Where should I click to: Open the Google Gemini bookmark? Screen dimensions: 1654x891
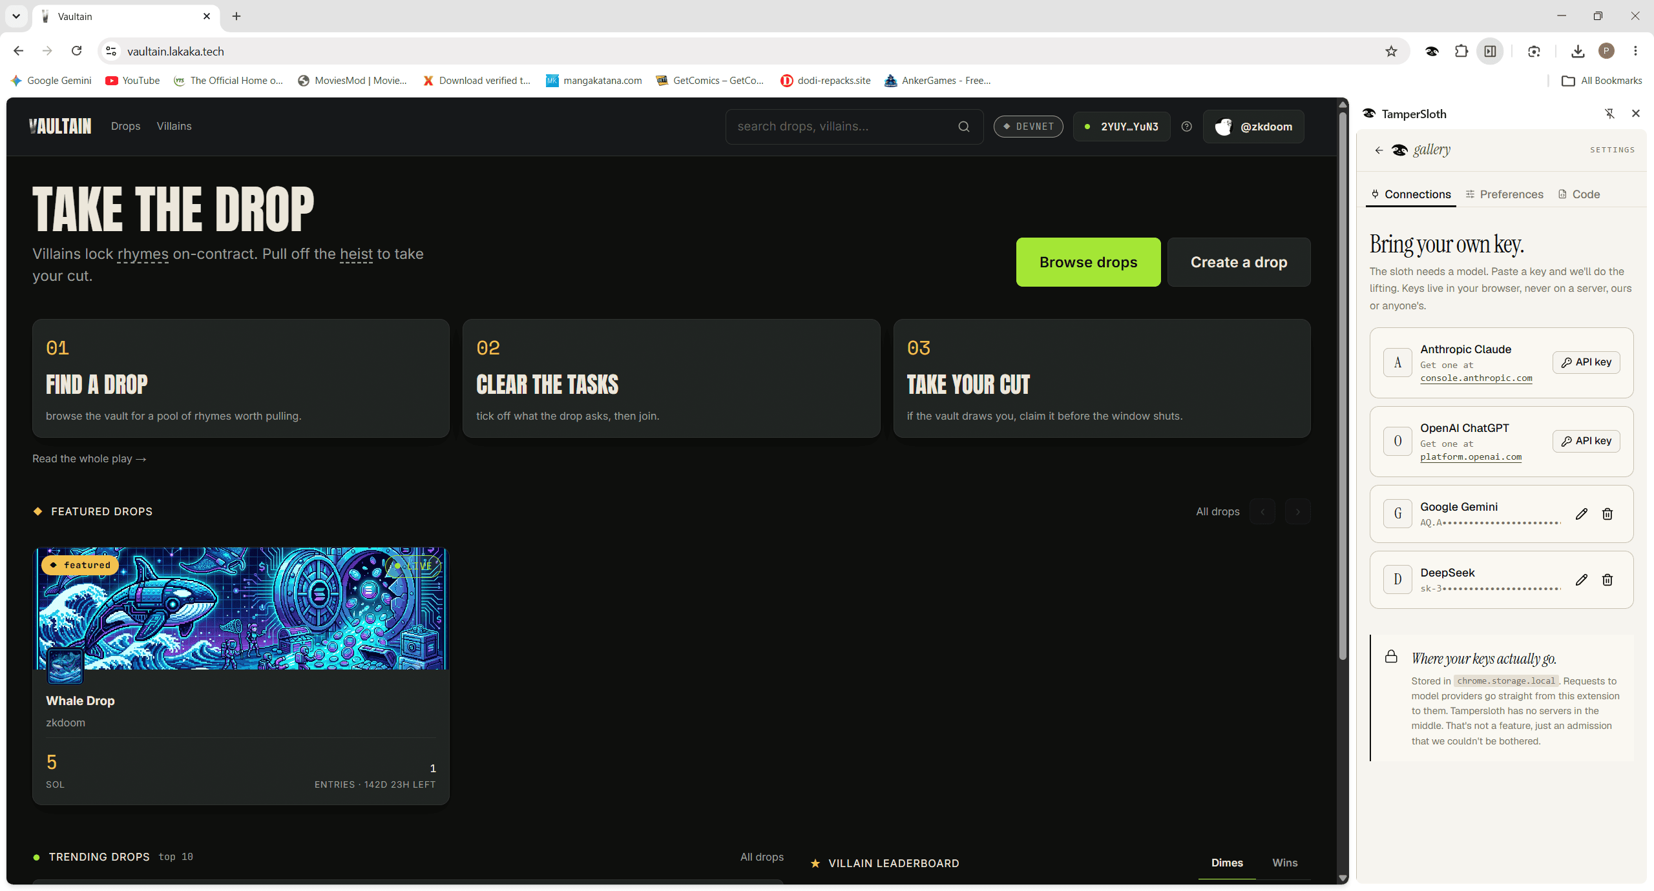click(51, 81)
